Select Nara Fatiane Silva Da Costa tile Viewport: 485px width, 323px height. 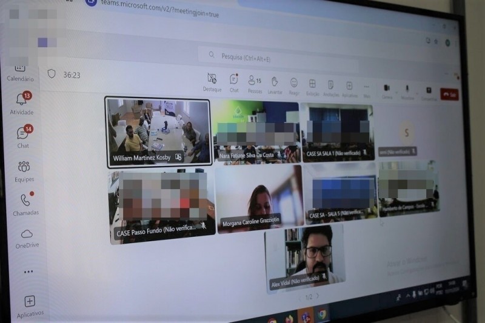tap(256, 132)
